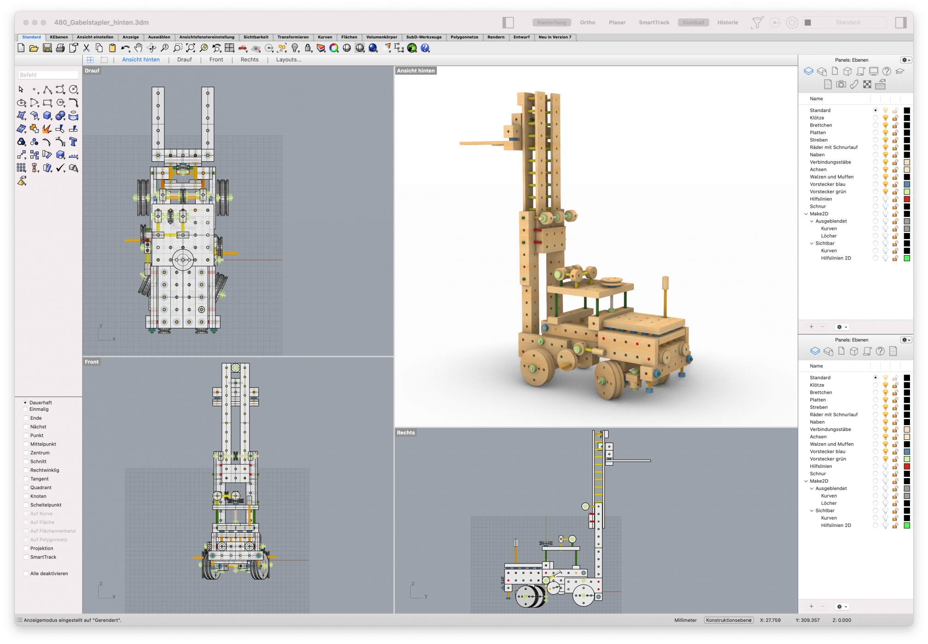Collapse the Make2D layer group
The height and width of the screenshot is (644, 928).
pos(806,214)
